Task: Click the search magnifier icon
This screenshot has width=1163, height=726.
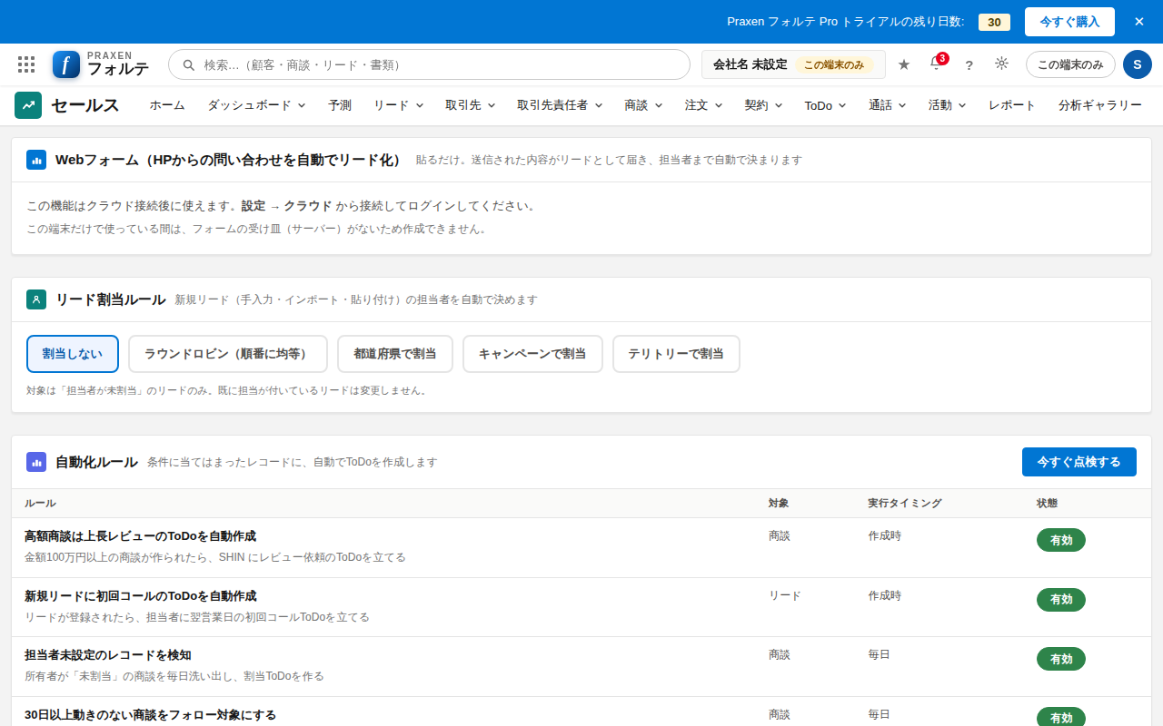Action: [x=189, y=65]
